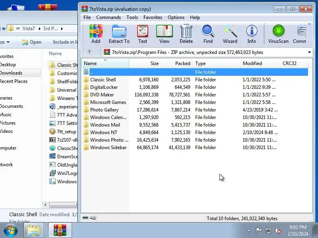This screenshot has width=318, height=238.
Task: Open the Find magnifier tool
Action: click(x=208, y=34)
